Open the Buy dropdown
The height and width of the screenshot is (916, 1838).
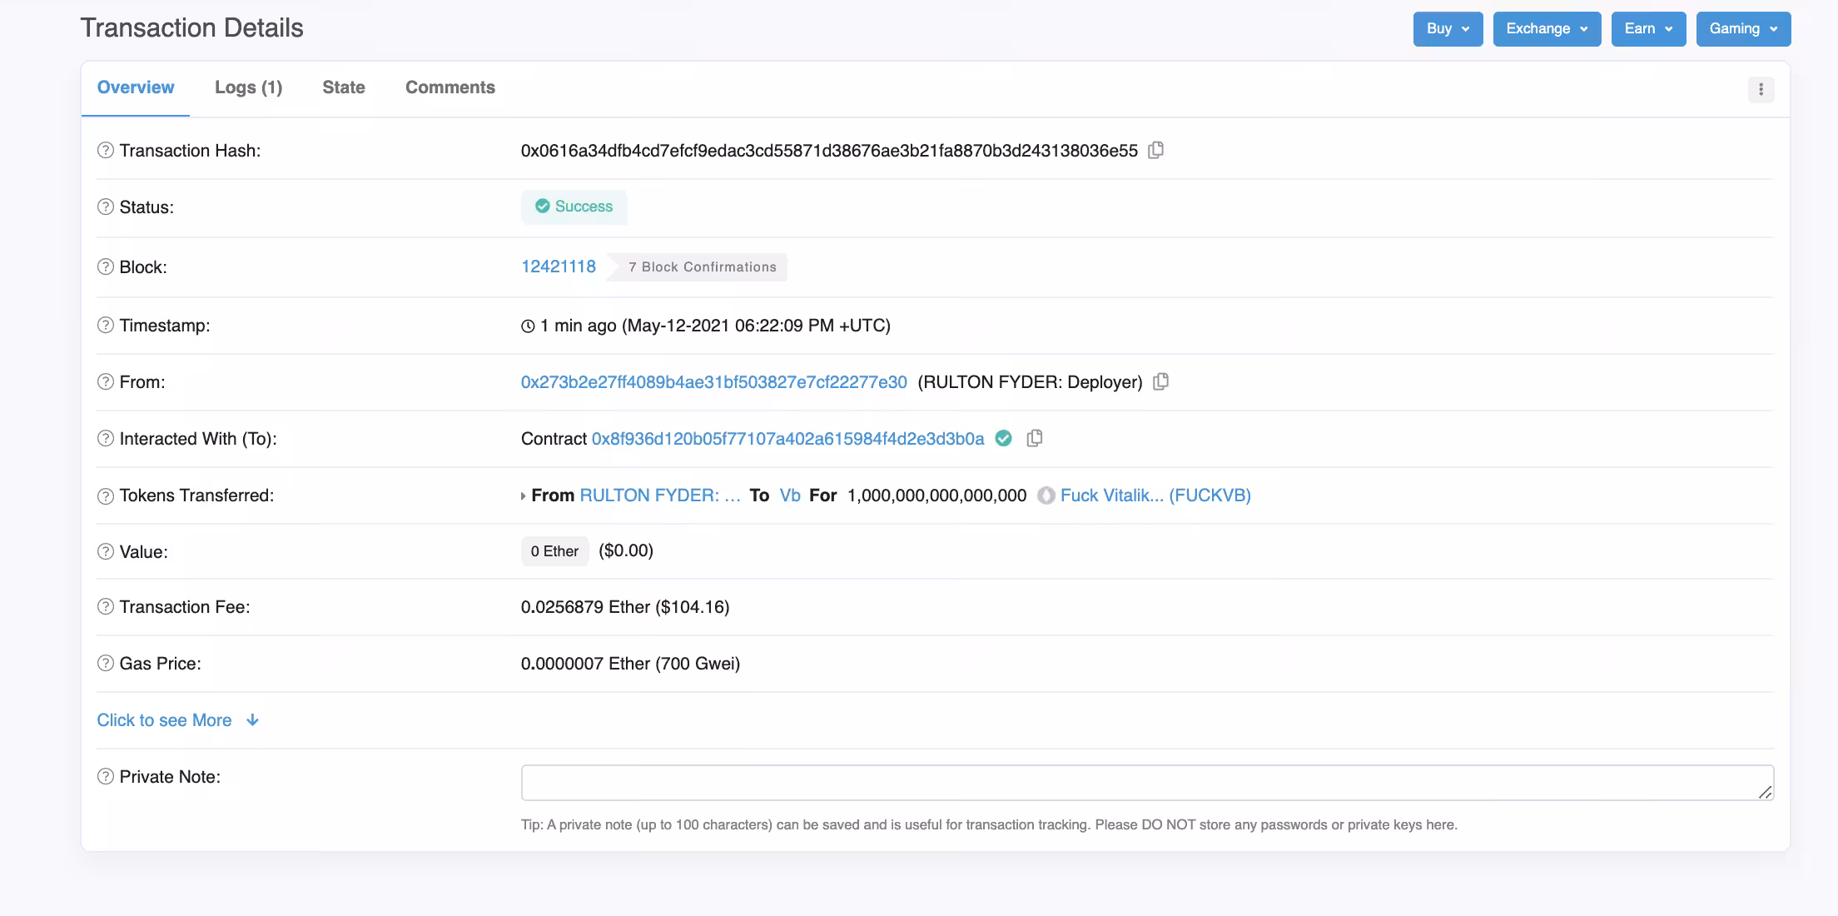click(x=1448, y=29)
